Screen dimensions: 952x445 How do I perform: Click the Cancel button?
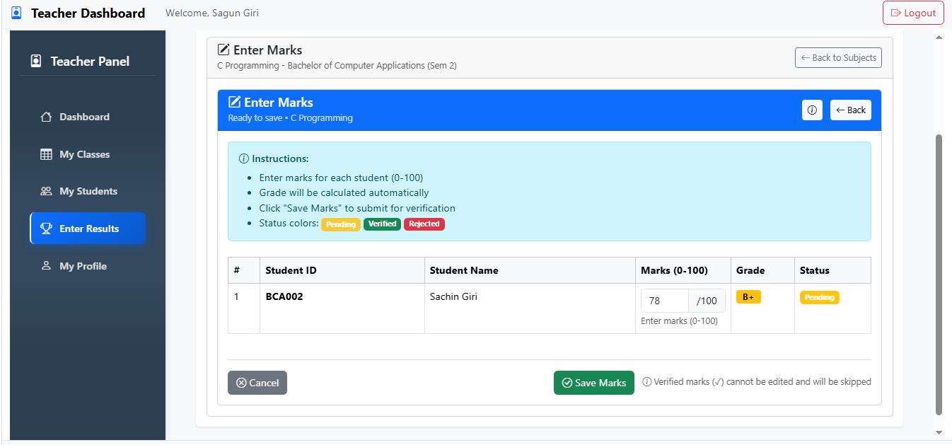tap(257, 383)
